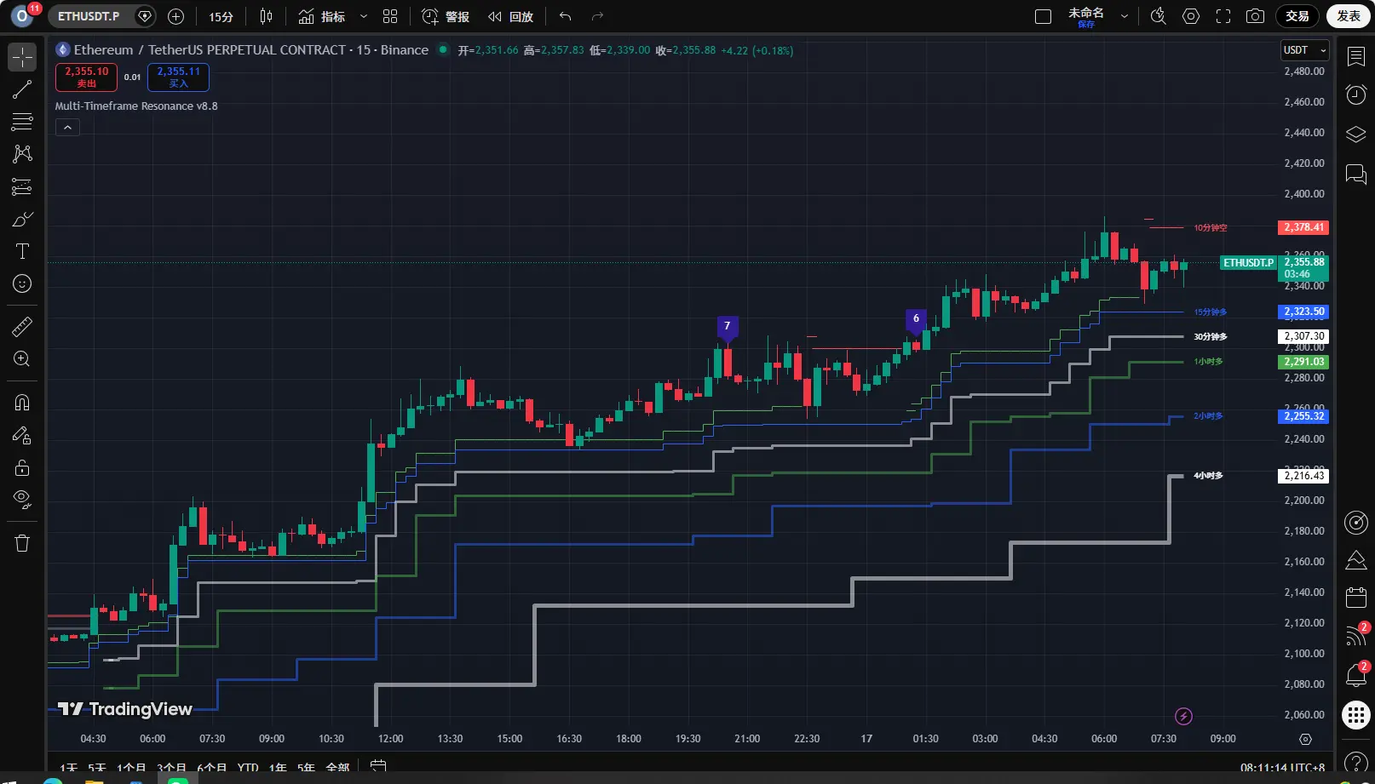The height and width of the screenshot is (784, 1375).
Task: Open the alerts clock panel in right sidebar
Action: coord(1355,94)
